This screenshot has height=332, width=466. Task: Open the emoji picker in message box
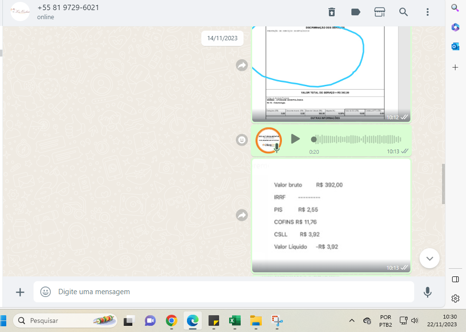coord(46,292)
